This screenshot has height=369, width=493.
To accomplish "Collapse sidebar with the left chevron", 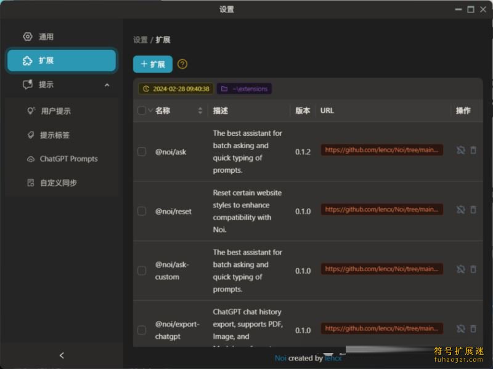I will pos(62,355).
